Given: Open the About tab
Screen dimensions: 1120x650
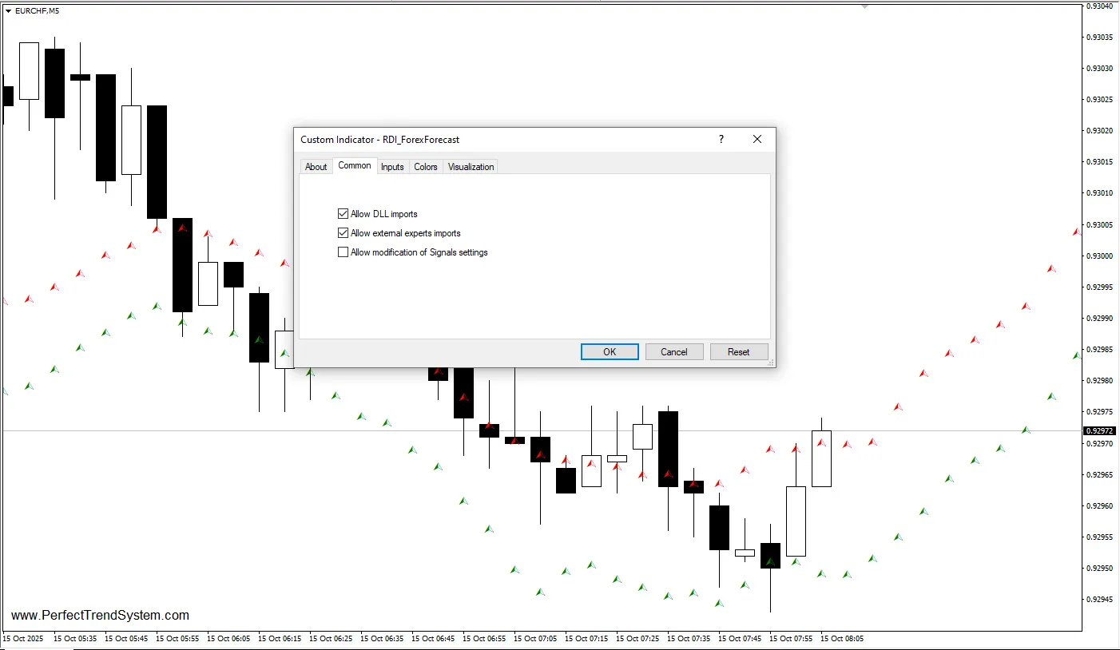Looking at the screenshot, I should pos(316,167).
